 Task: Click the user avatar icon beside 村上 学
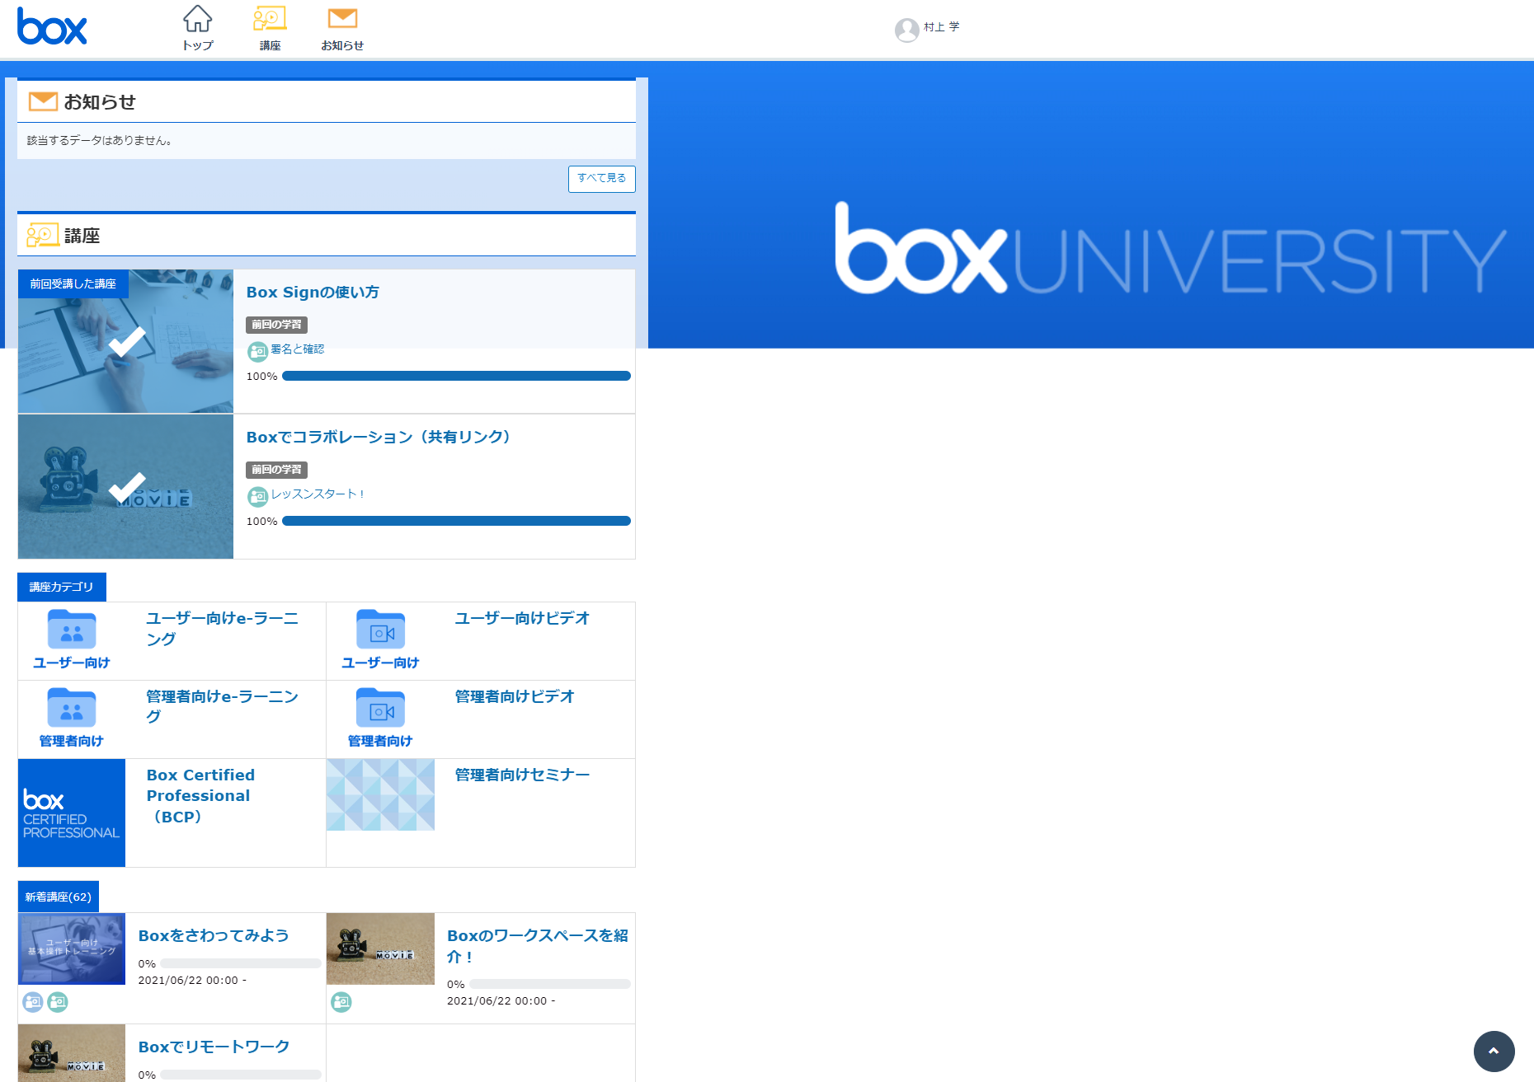pos(907,30)
